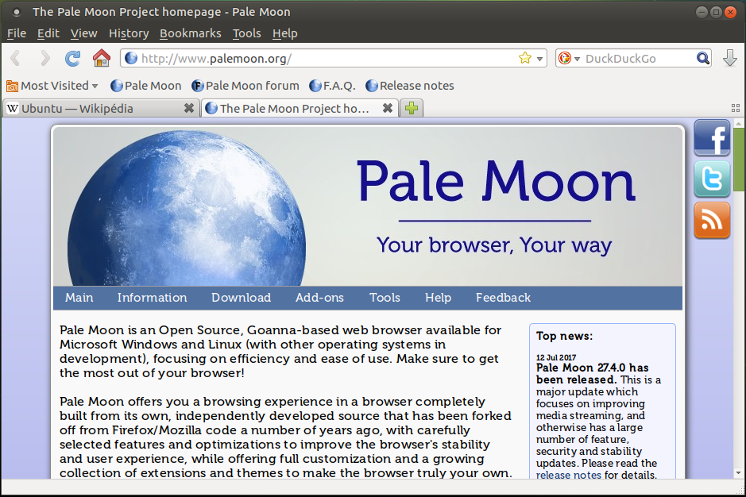746x497 pixels.
Task: Click the vertical scrollbar thumb
Action: 739,160
